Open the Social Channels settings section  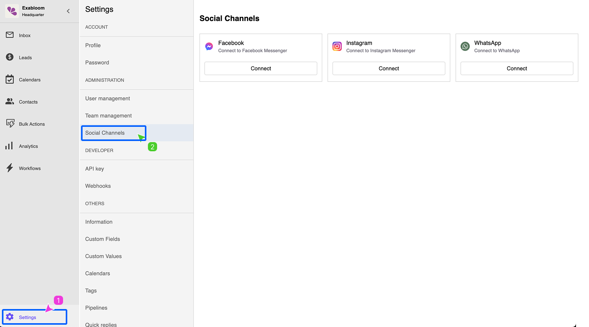(x=105, y=133)
